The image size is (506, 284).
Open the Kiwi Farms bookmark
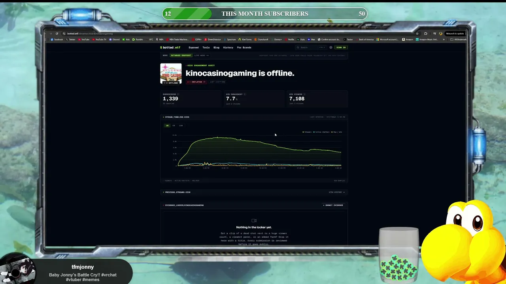(245, 39)
